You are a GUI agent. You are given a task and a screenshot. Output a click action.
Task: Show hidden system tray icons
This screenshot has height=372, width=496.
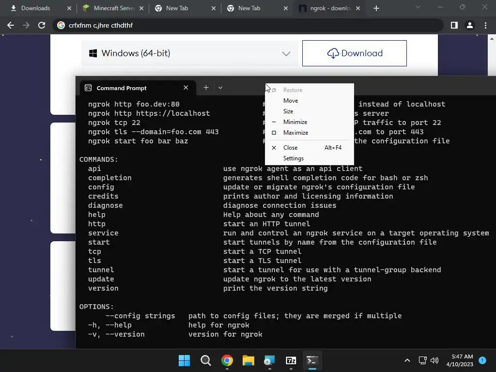point(407,360)
